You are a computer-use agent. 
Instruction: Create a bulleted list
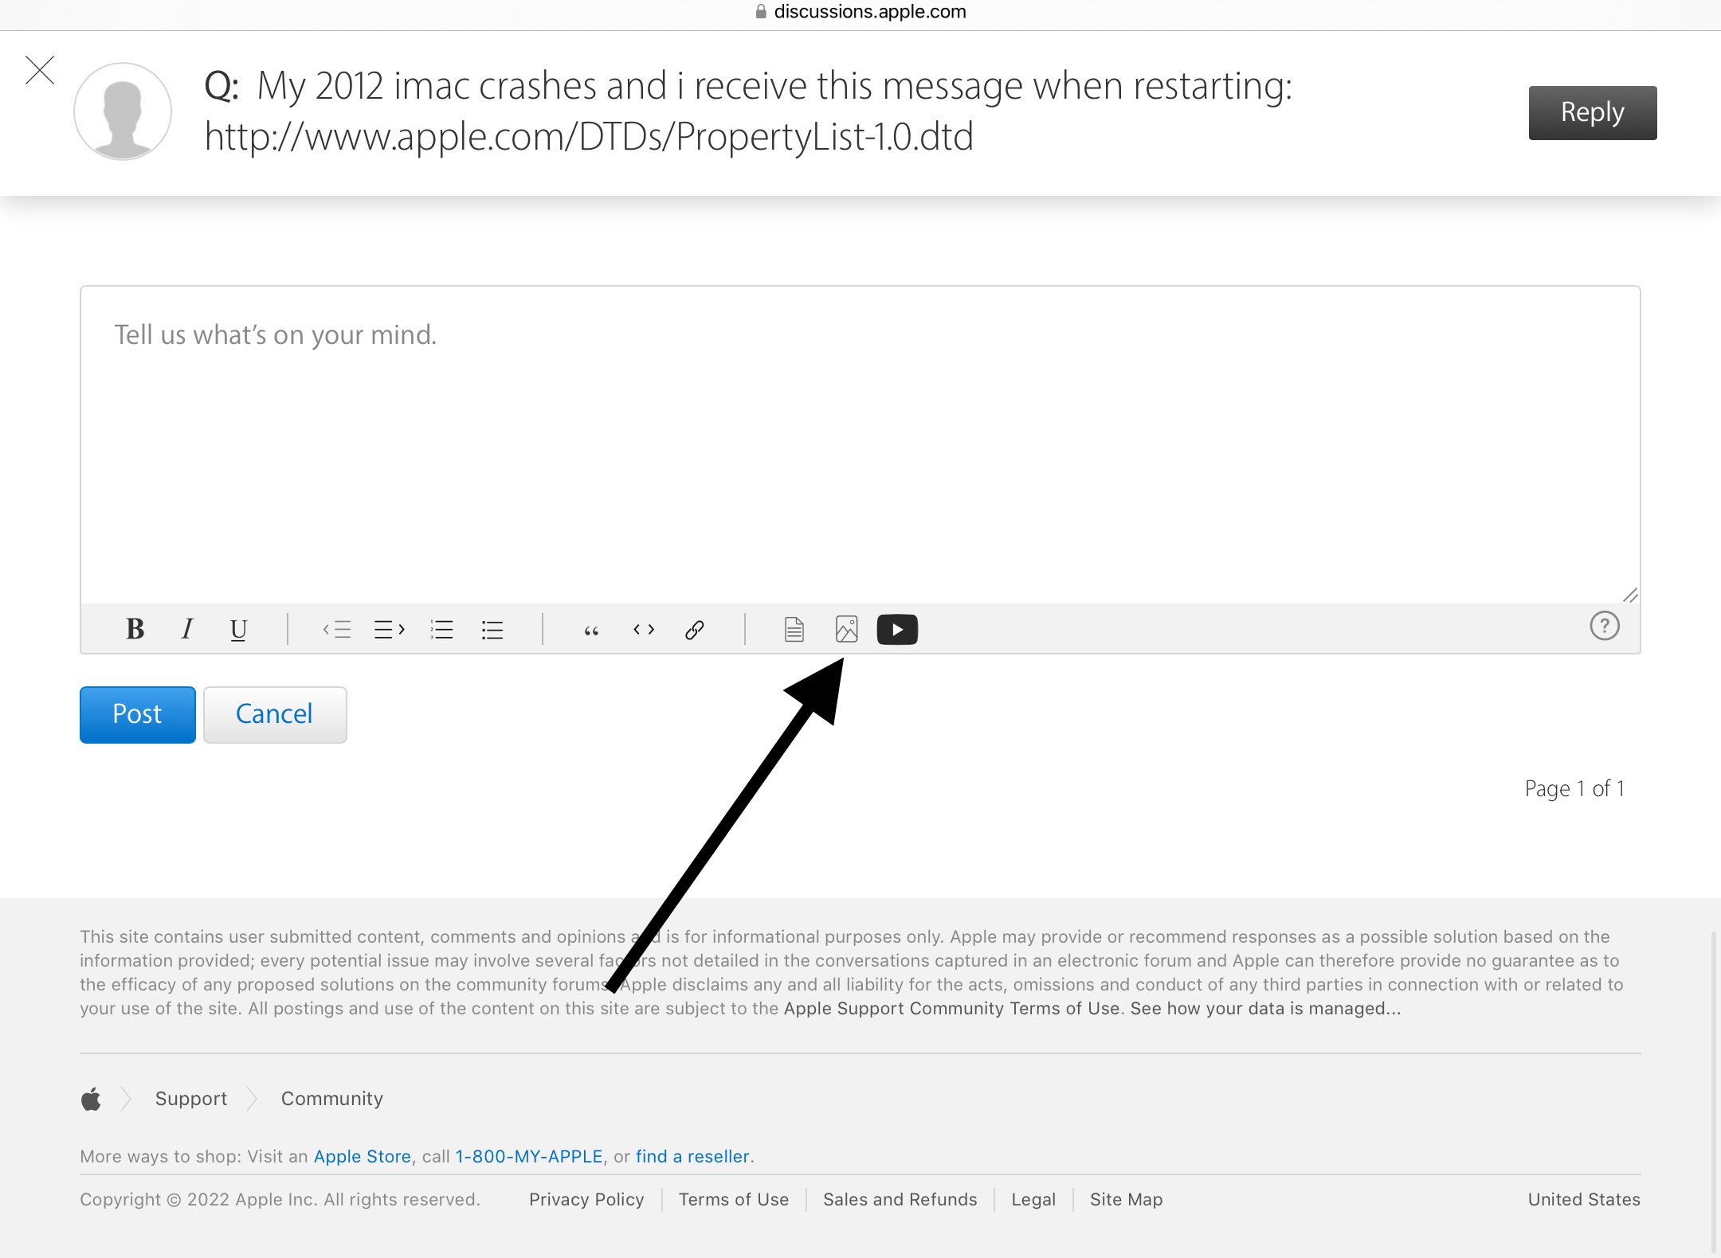(x=492, y=629)
